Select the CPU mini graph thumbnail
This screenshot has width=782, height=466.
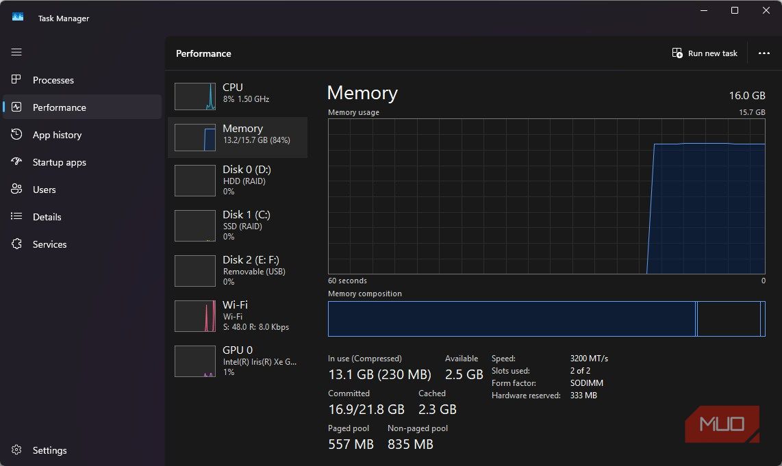195,96
